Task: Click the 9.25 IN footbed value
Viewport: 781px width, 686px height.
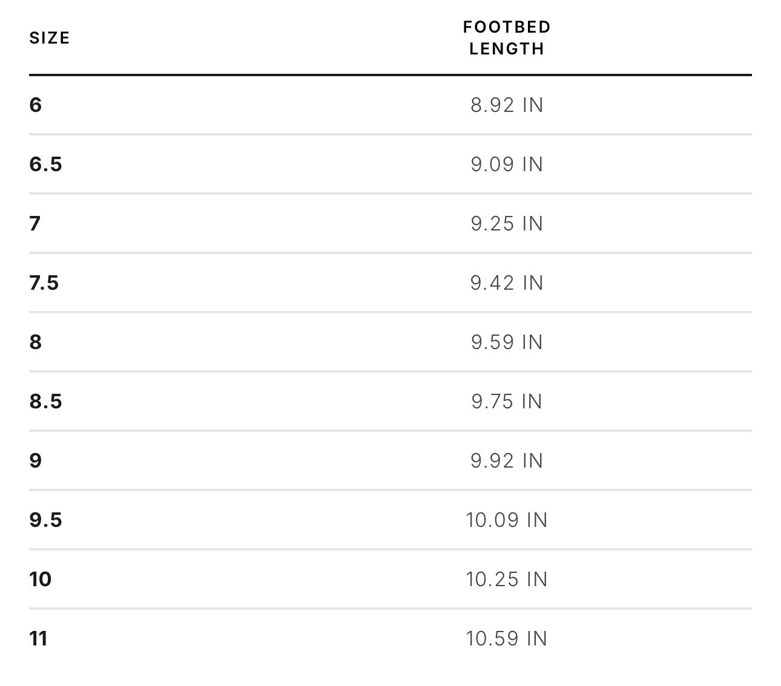Action: click(x=507, y=224)
